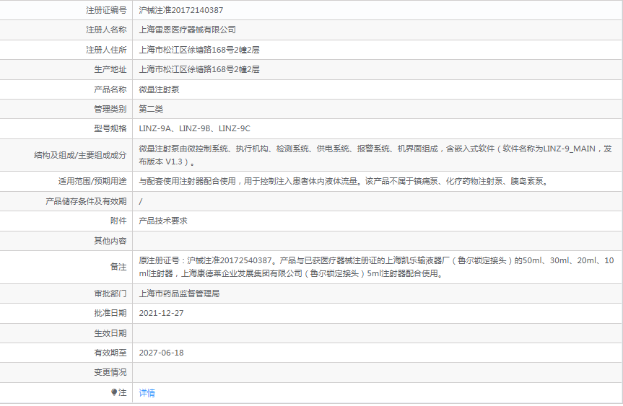
Task: Select remarks text starting 原注册证号
Action: click(x=376, y=267)
